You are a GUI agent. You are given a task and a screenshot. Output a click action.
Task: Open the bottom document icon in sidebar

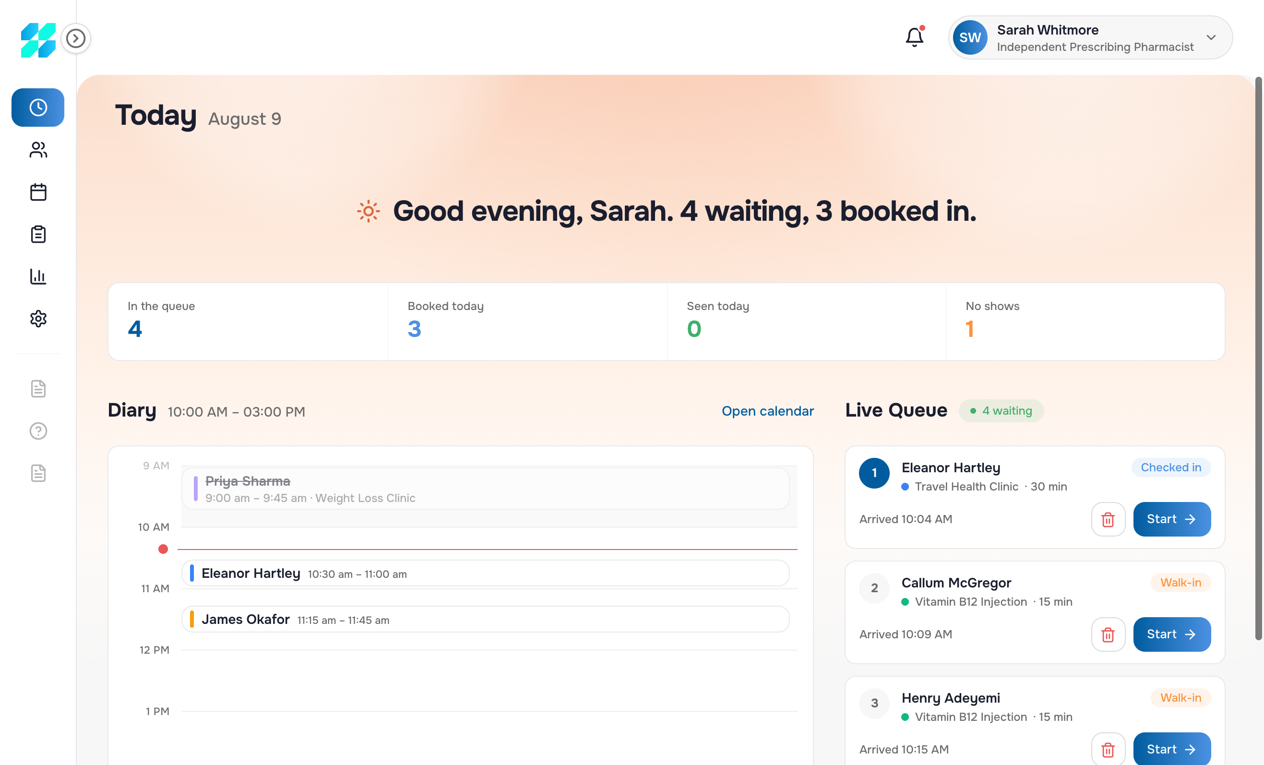[x=38, y=473]
